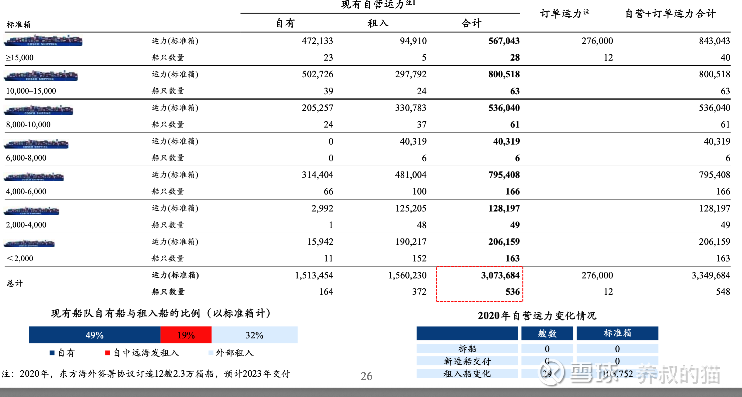Click the ≥15,000 TEU ship image
This screenshot has width=742, height=397.
43,41
